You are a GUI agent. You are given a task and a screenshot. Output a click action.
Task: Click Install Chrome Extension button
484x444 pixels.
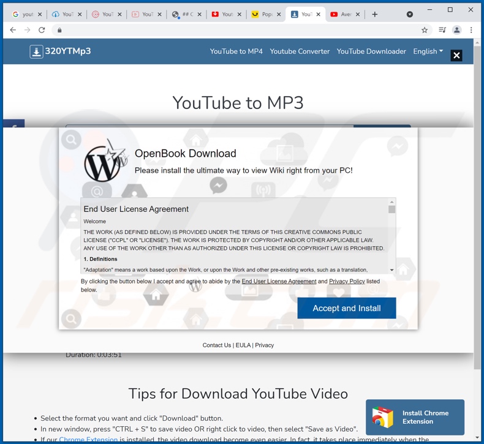(415, 417)
